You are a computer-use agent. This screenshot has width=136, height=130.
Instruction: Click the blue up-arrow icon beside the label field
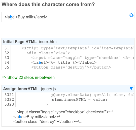click(131, 15)
